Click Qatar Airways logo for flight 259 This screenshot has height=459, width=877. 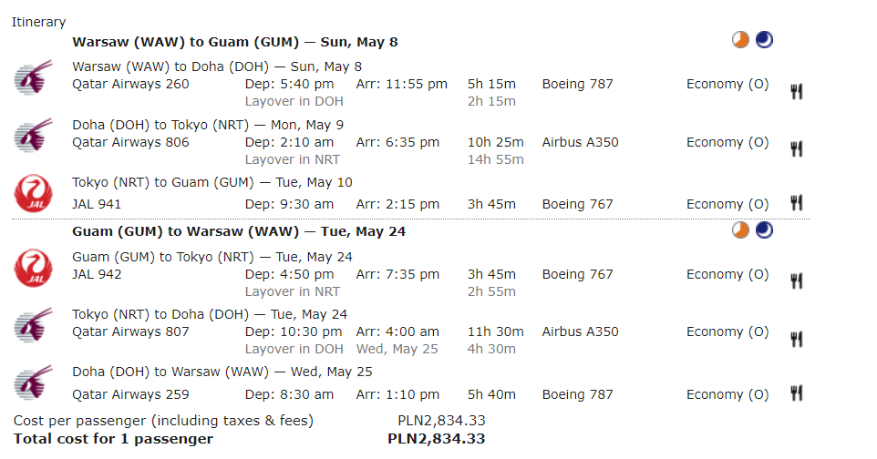pos(34,382)
